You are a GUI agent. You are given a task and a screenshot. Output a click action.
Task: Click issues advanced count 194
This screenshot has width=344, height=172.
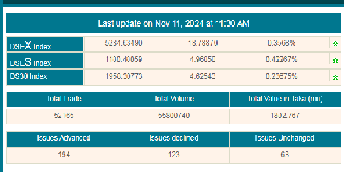tap(64, 154)
